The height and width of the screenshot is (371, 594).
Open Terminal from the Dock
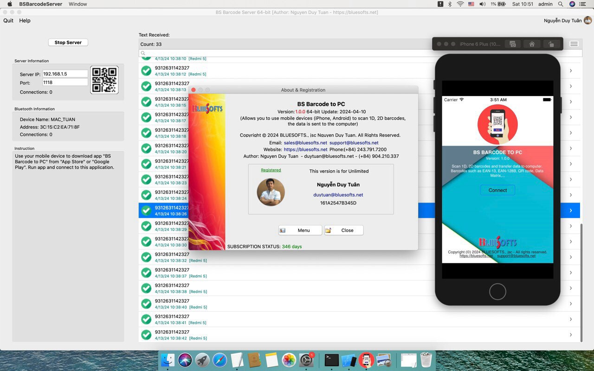pos(331,360)
